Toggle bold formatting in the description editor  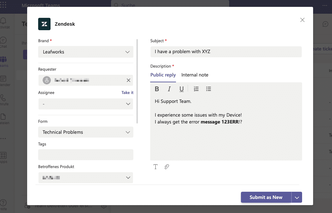coord(157,88)
